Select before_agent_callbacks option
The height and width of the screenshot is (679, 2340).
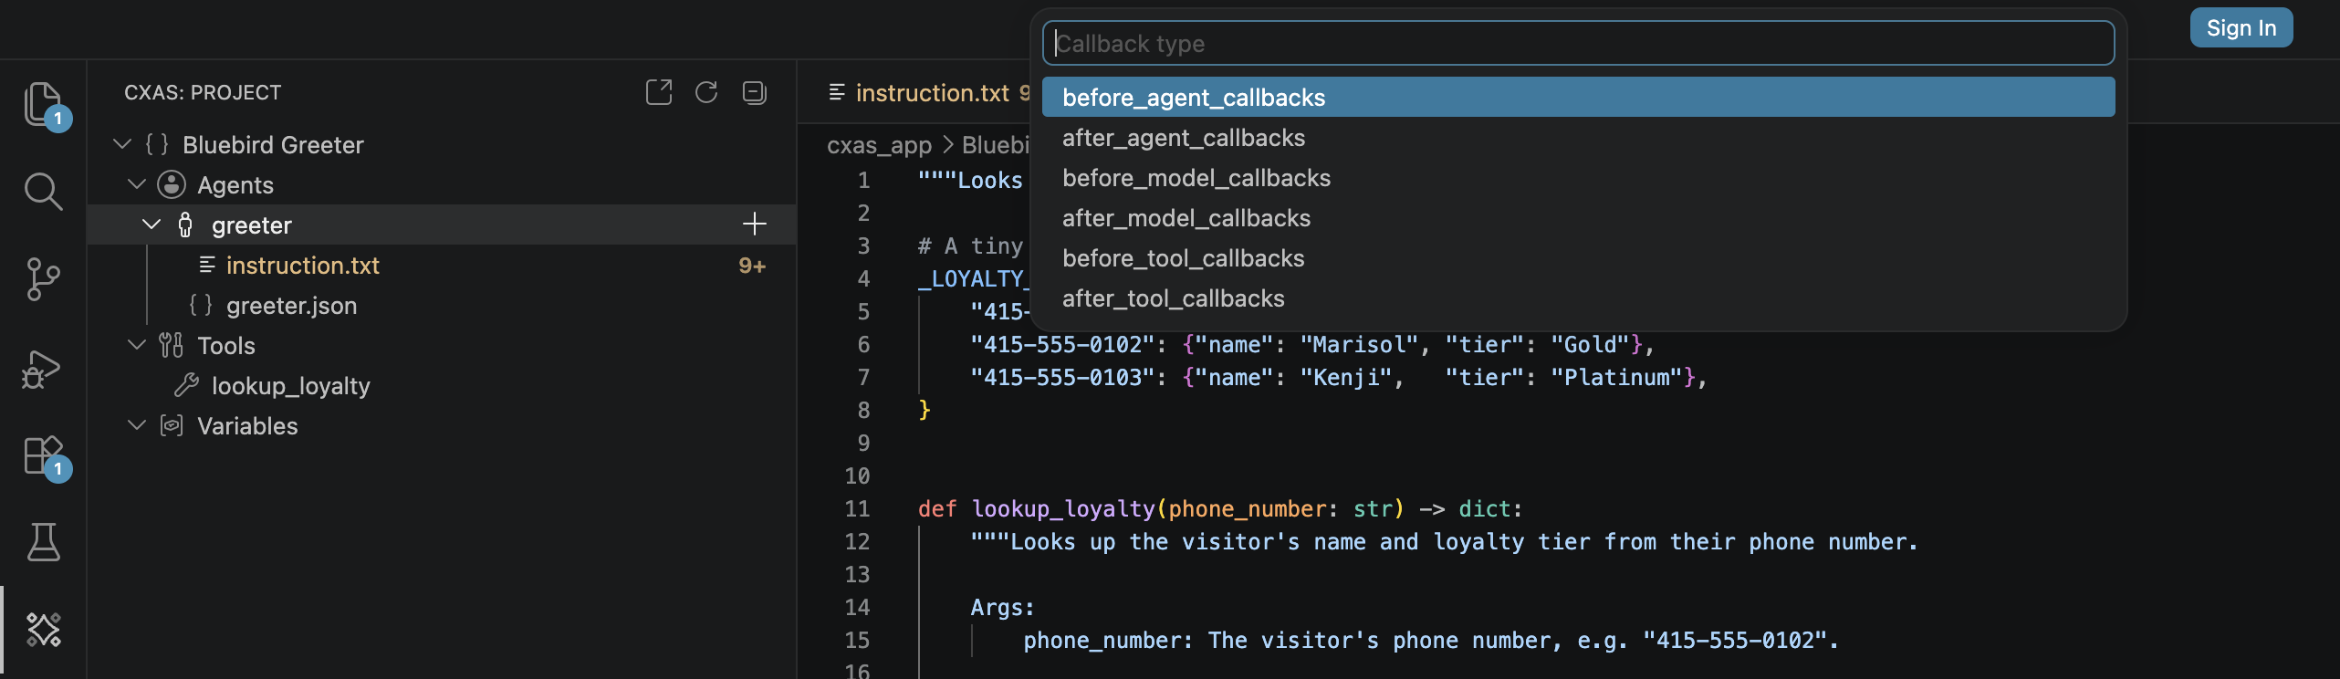(1578, 97)
